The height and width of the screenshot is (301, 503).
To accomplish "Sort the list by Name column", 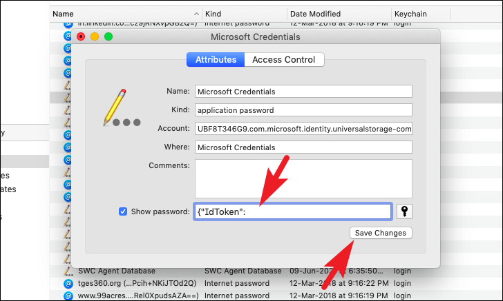I will (126, 14).
